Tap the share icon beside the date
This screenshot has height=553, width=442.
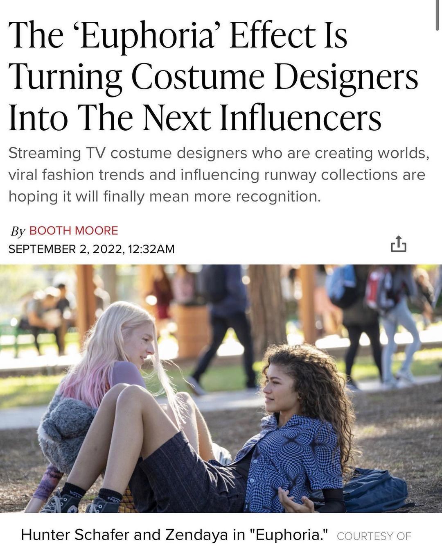398,244
